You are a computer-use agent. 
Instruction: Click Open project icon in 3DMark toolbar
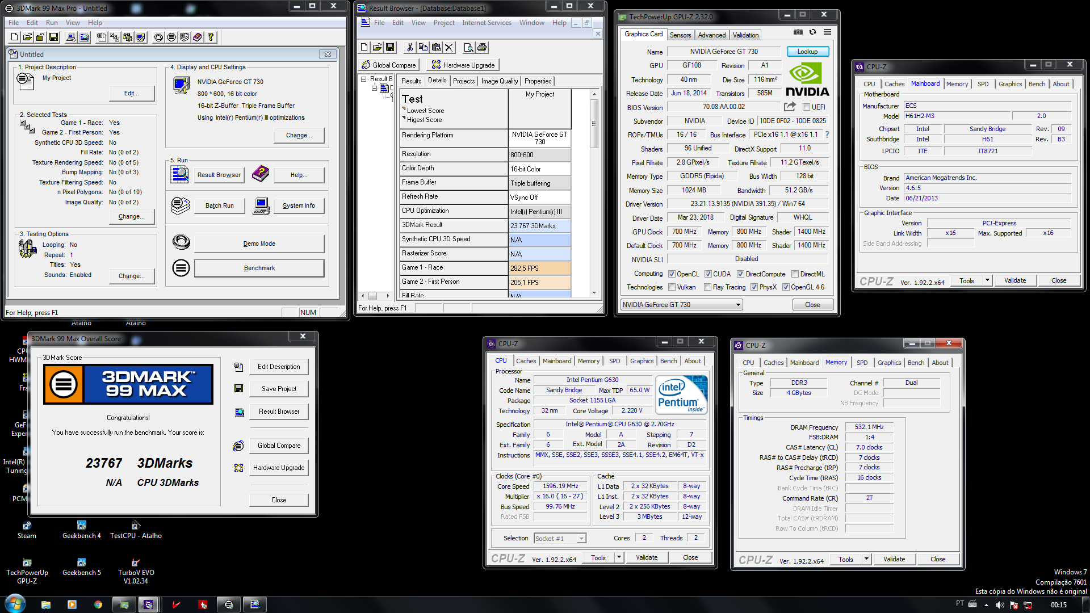point(27,37)
